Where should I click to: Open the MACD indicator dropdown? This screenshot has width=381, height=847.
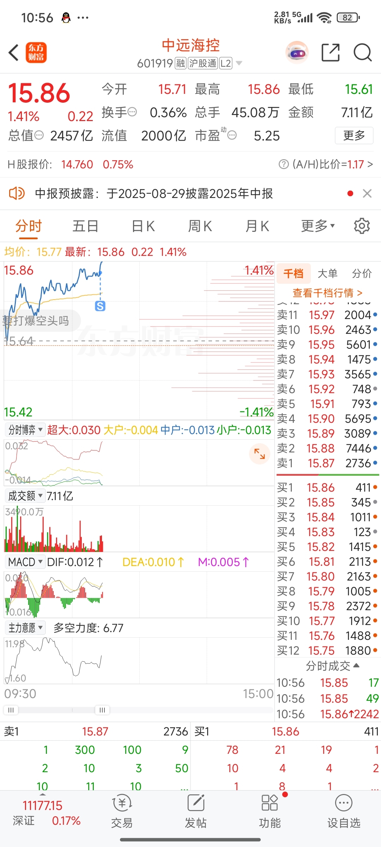click(25, 562)
